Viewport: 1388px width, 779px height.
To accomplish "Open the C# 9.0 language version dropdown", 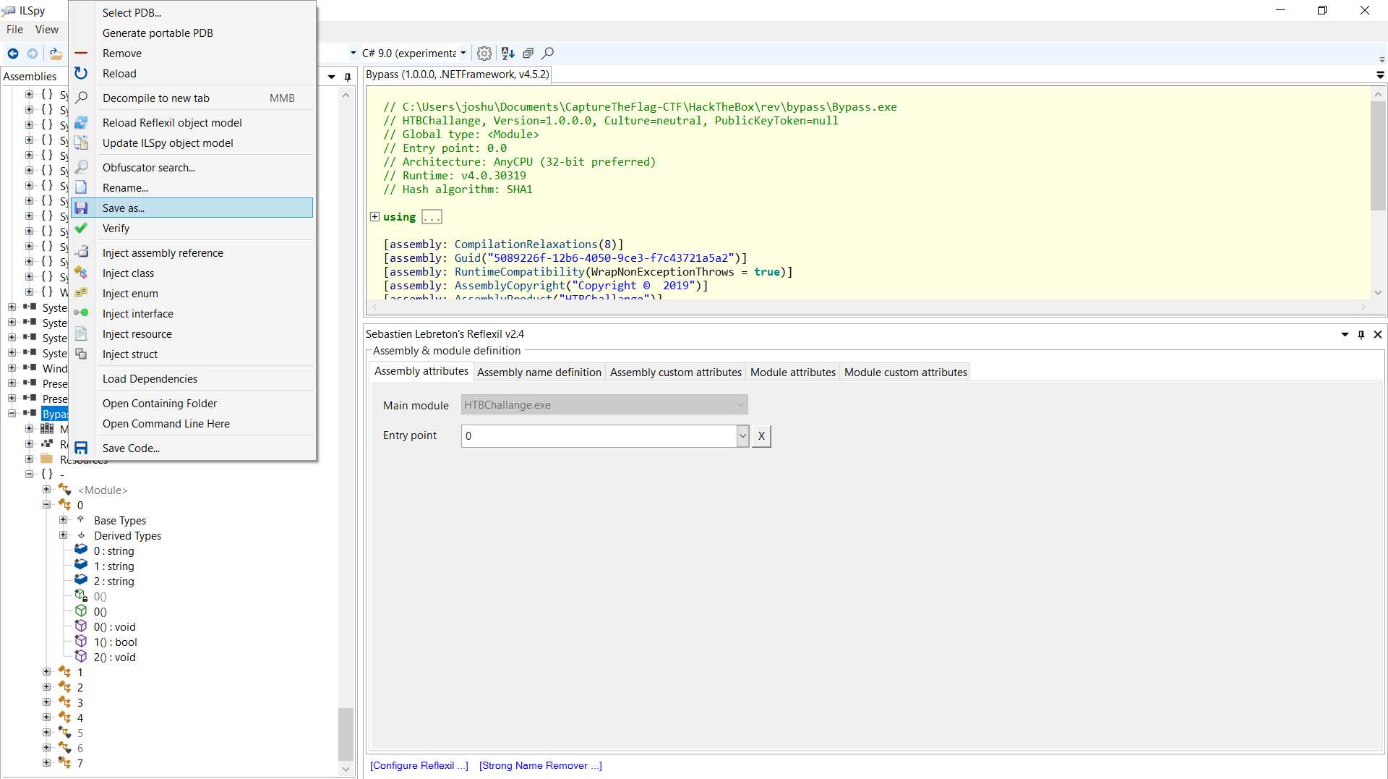I will (x=463, y=53).
